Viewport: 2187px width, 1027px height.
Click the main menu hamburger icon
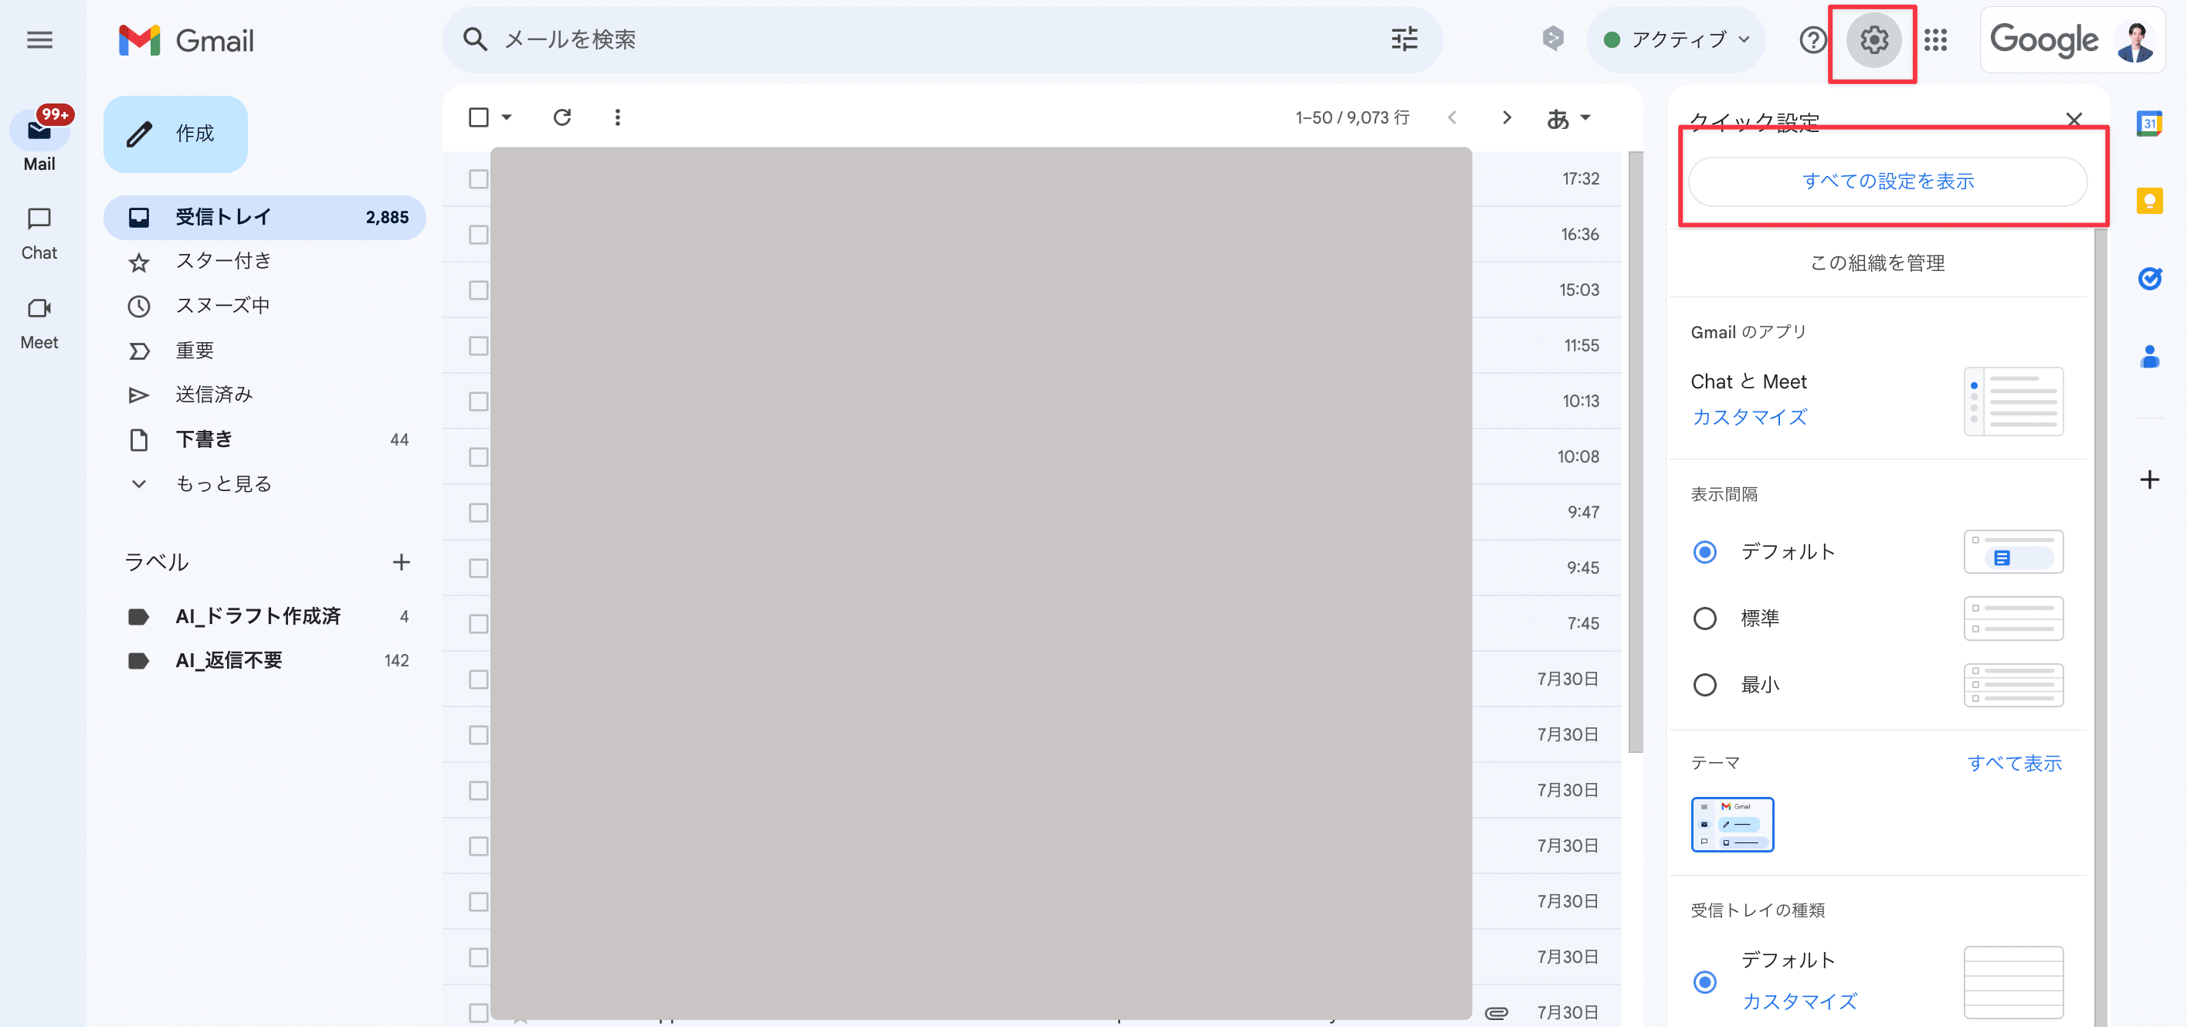pos(39,40)
